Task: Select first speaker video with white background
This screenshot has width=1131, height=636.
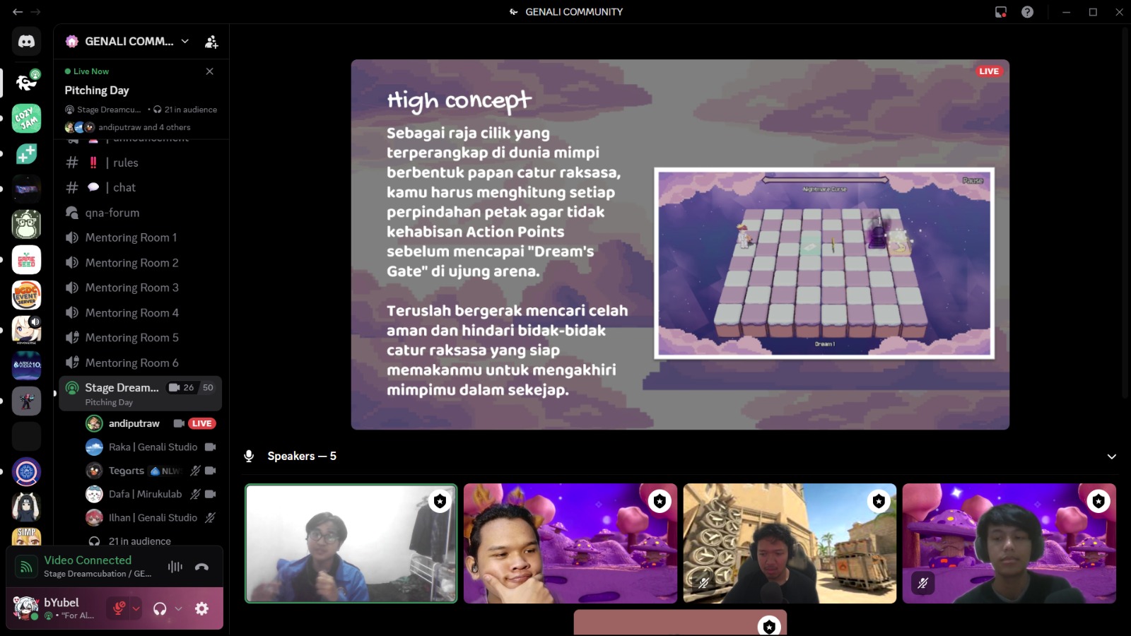Action: tap(351, 543)
